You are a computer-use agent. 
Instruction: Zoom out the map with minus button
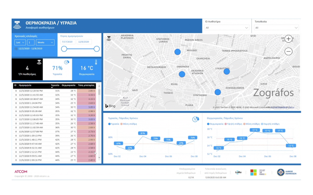click(x=288, y=52)
